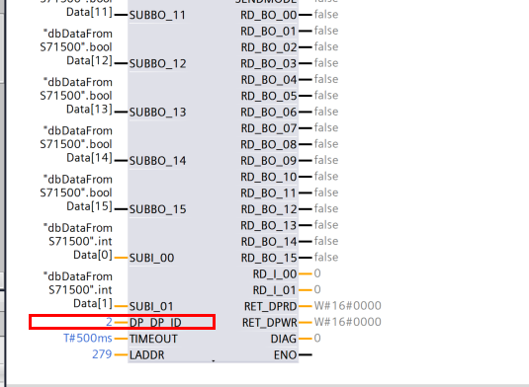Select the boolData[14] operand at SUBBO_14
Viewport: 529px width, 387px height.
tap(76, 144)
